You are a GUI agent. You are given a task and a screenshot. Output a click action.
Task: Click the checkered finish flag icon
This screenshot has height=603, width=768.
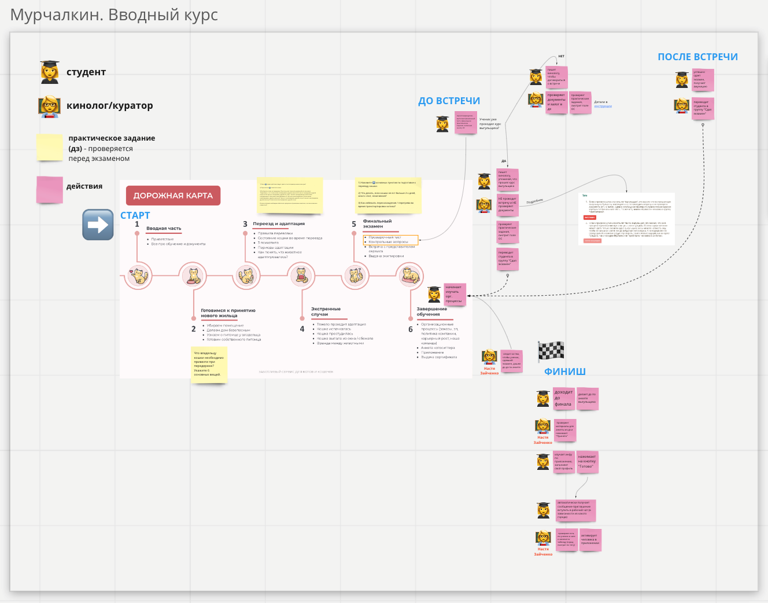click(x=551, y=351)
